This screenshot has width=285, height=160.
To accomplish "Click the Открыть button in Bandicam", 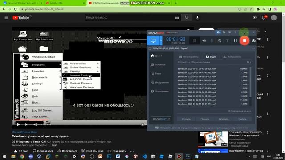I will point(186,119).
